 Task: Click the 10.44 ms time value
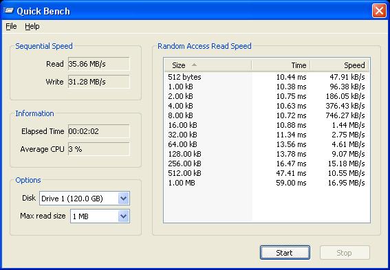tap(291, 77)
